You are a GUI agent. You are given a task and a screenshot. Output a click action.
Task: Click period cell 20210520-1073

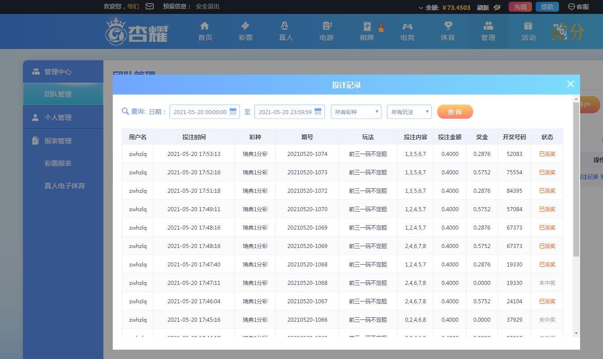click(x=307, y=172)
